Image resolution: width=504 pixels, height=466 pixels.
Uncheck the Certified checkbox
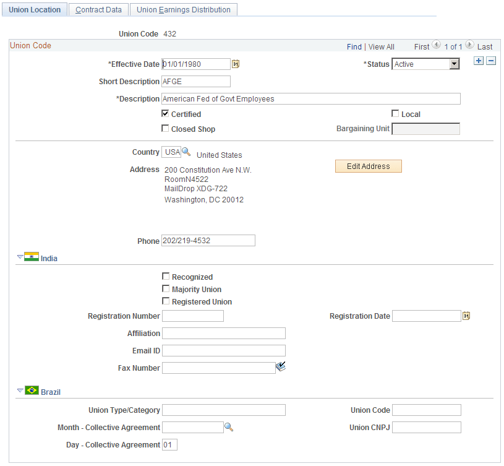165,113
